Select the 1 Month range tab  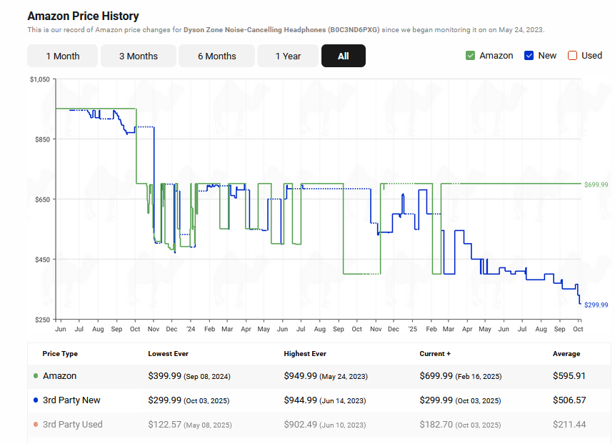click(63, 56)
